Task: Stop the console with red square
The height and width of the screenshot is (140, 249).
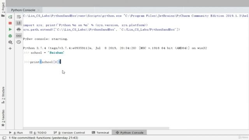Action: [x=10, y=23]
